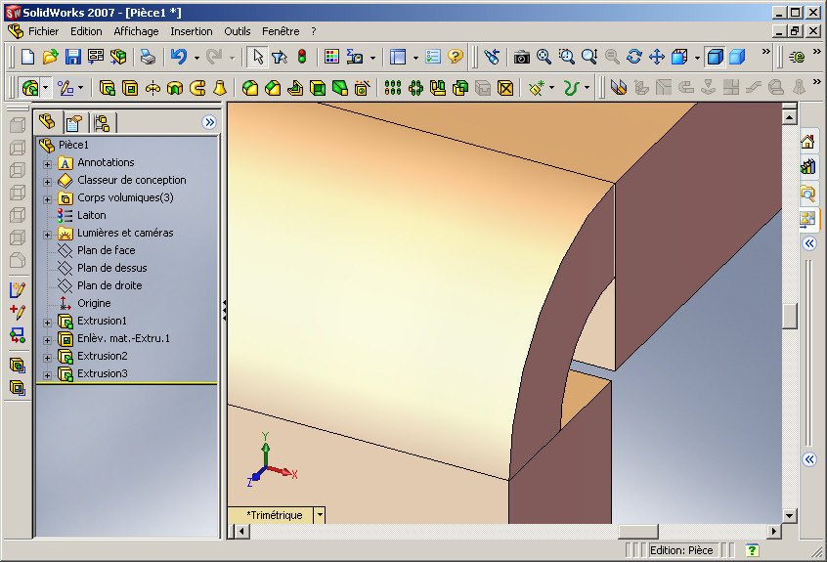The width and height of the screenshot is (827, 562).
Task: Toggle Shaded With Edges display mode
Action: coord(715,57)
